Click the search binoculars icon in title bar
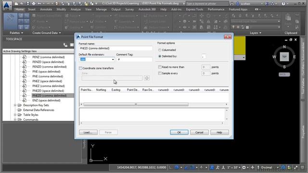 click(x=232, y=3)
